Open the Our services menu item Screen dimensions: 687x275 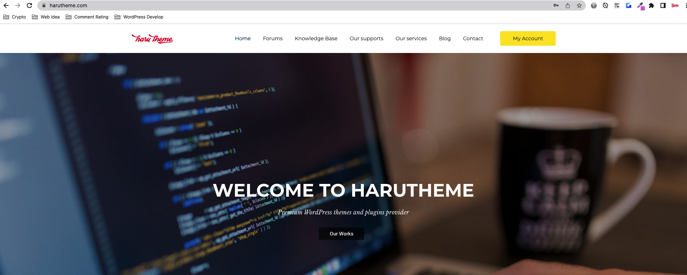coord(411,38)
